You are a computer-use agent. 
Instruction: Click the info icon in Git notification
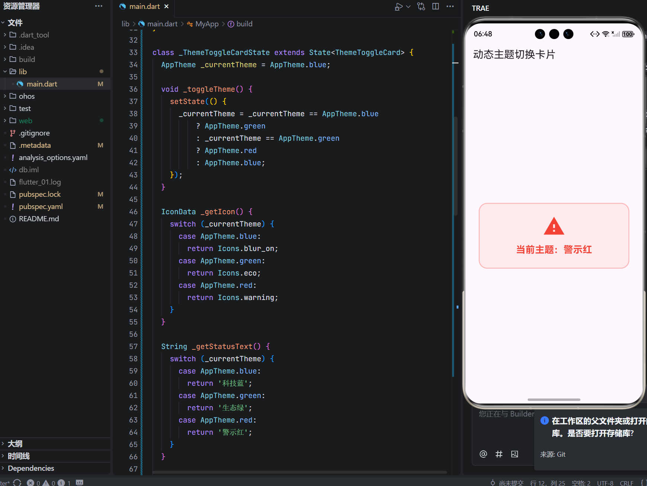pos(544,420)
